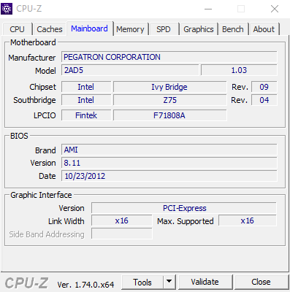
Task: Select the Mainboard tab
Action: (89, 28)
